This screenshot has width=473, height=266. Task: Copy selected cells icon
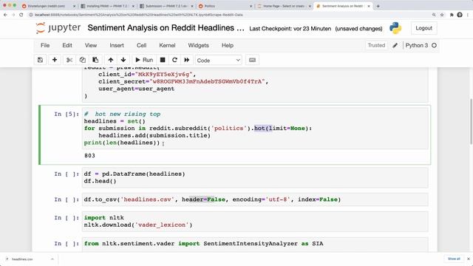tap(82, 60)
